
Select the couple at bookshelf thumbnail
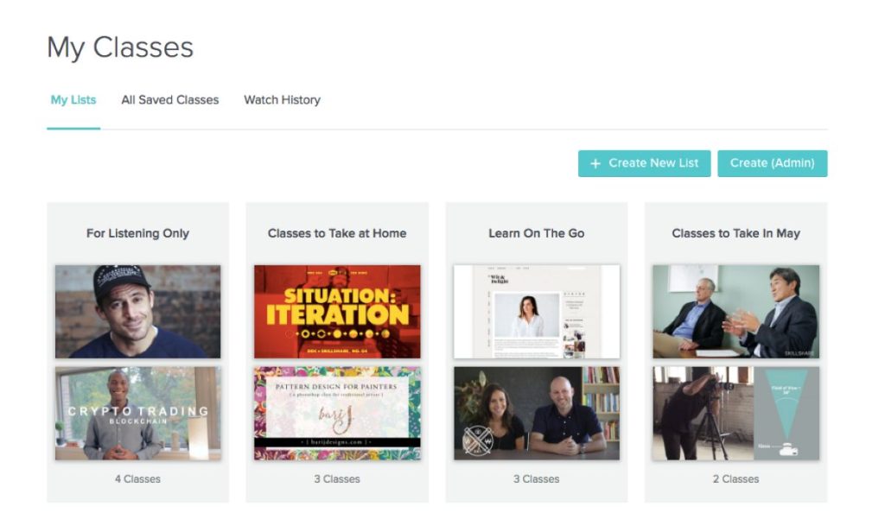tap(536, 411)
